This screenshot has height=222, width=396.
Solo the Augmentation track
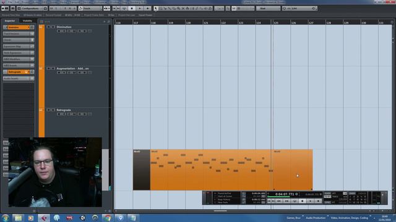(x=53, y=68)
